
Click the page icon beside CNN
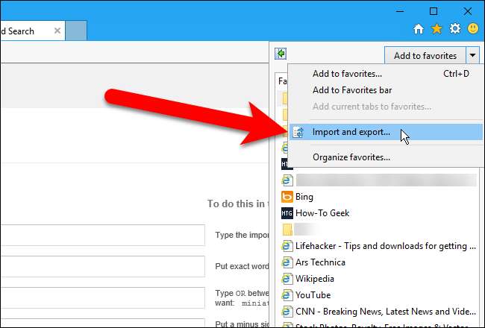point(287,312)
